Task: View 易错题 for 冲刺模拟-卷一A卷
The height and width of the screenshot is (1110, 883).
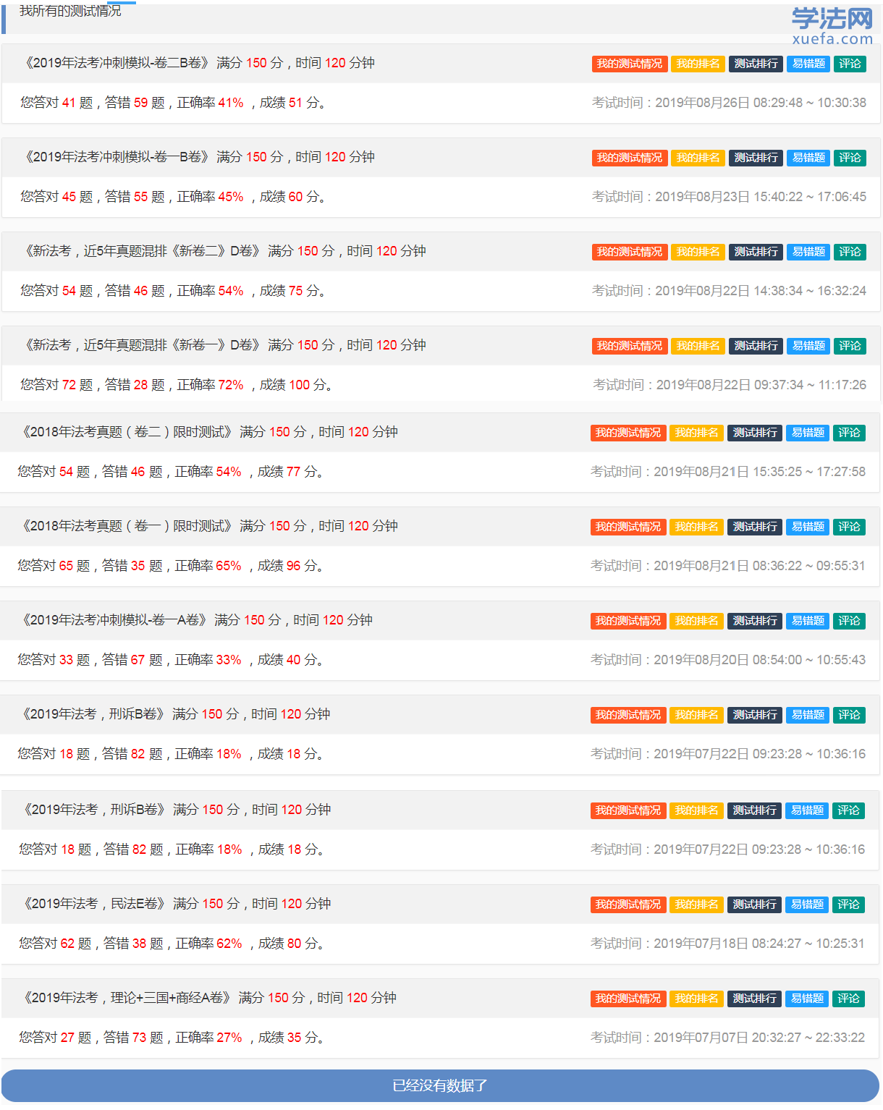Action: point(808,621)
